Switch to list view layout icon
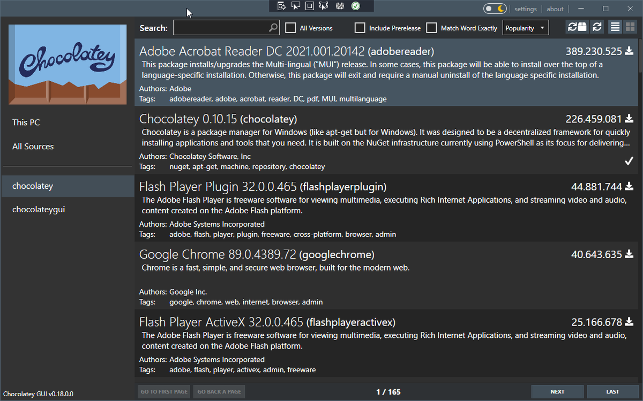This screenshot has height=401, width=643. coord(615,27)
